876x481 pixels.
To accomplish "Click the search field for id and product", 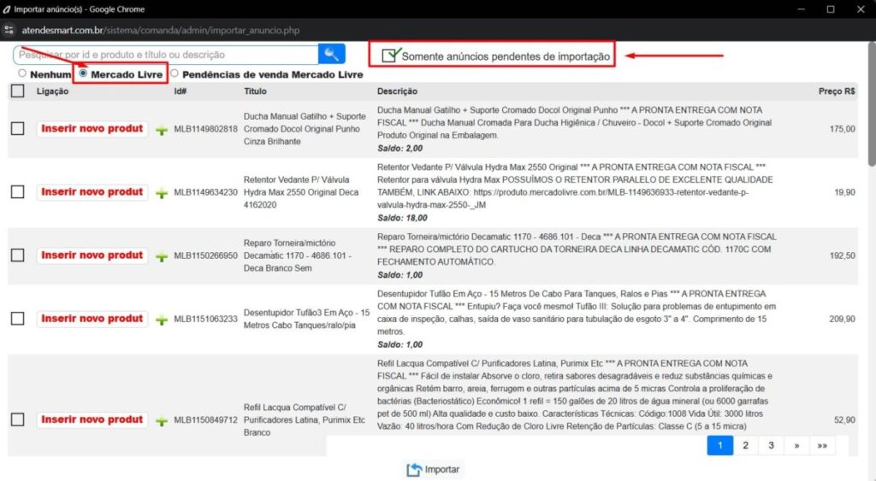I will point(166,55).
